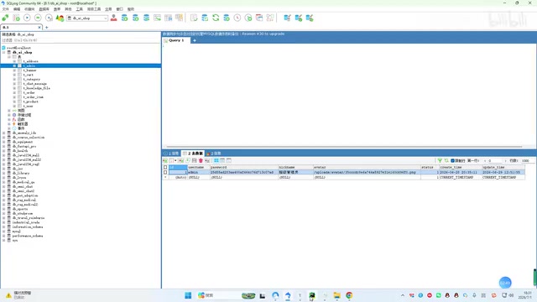Viewport: 537px width, 302px height.
Task: Click the first row number input field
Action: (495, 160)
